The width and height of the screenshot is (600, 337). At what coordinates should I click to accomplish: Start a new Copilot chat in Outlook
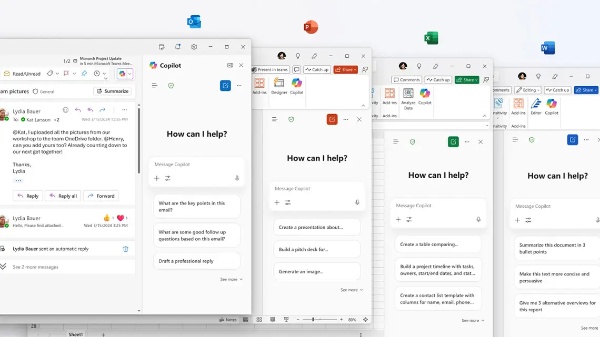(225, 86)
